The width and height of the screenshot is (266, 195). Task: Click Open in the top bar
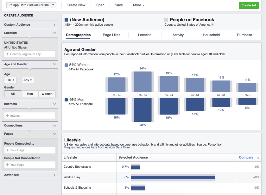click(100, 5)
